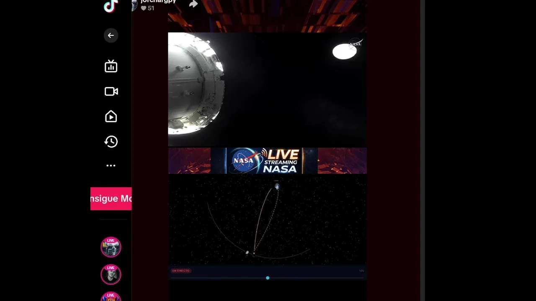Click the video camera icon in sidebar
Image resolution: width=536 pixels, height=301 pixels.
coord(111,92)
